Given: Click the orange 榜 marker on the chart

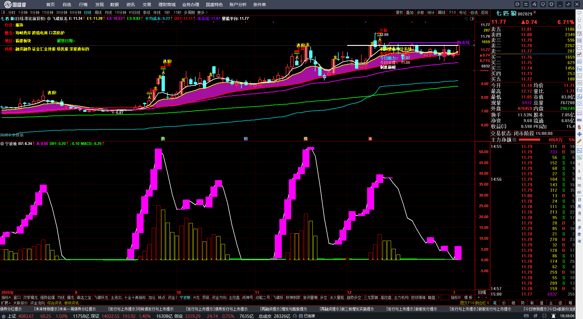Looking at the screenshot, I should [305, 139].
